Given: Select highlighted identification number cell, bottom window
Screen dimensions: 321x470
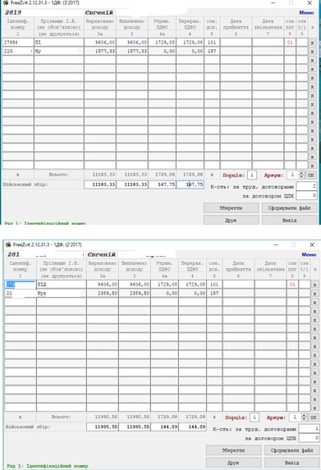Looking at the screenshot, I should pos(21,285).
